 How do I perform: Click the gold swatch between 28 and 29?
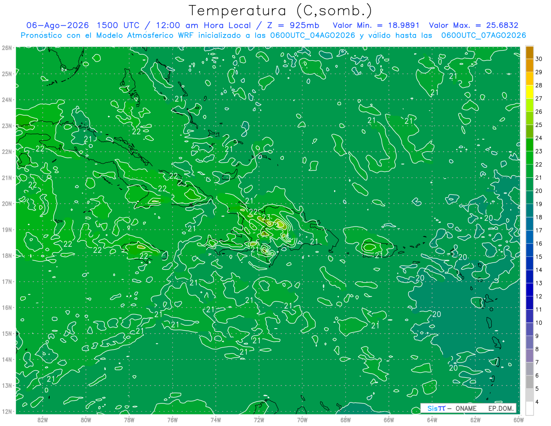point(529,79)
